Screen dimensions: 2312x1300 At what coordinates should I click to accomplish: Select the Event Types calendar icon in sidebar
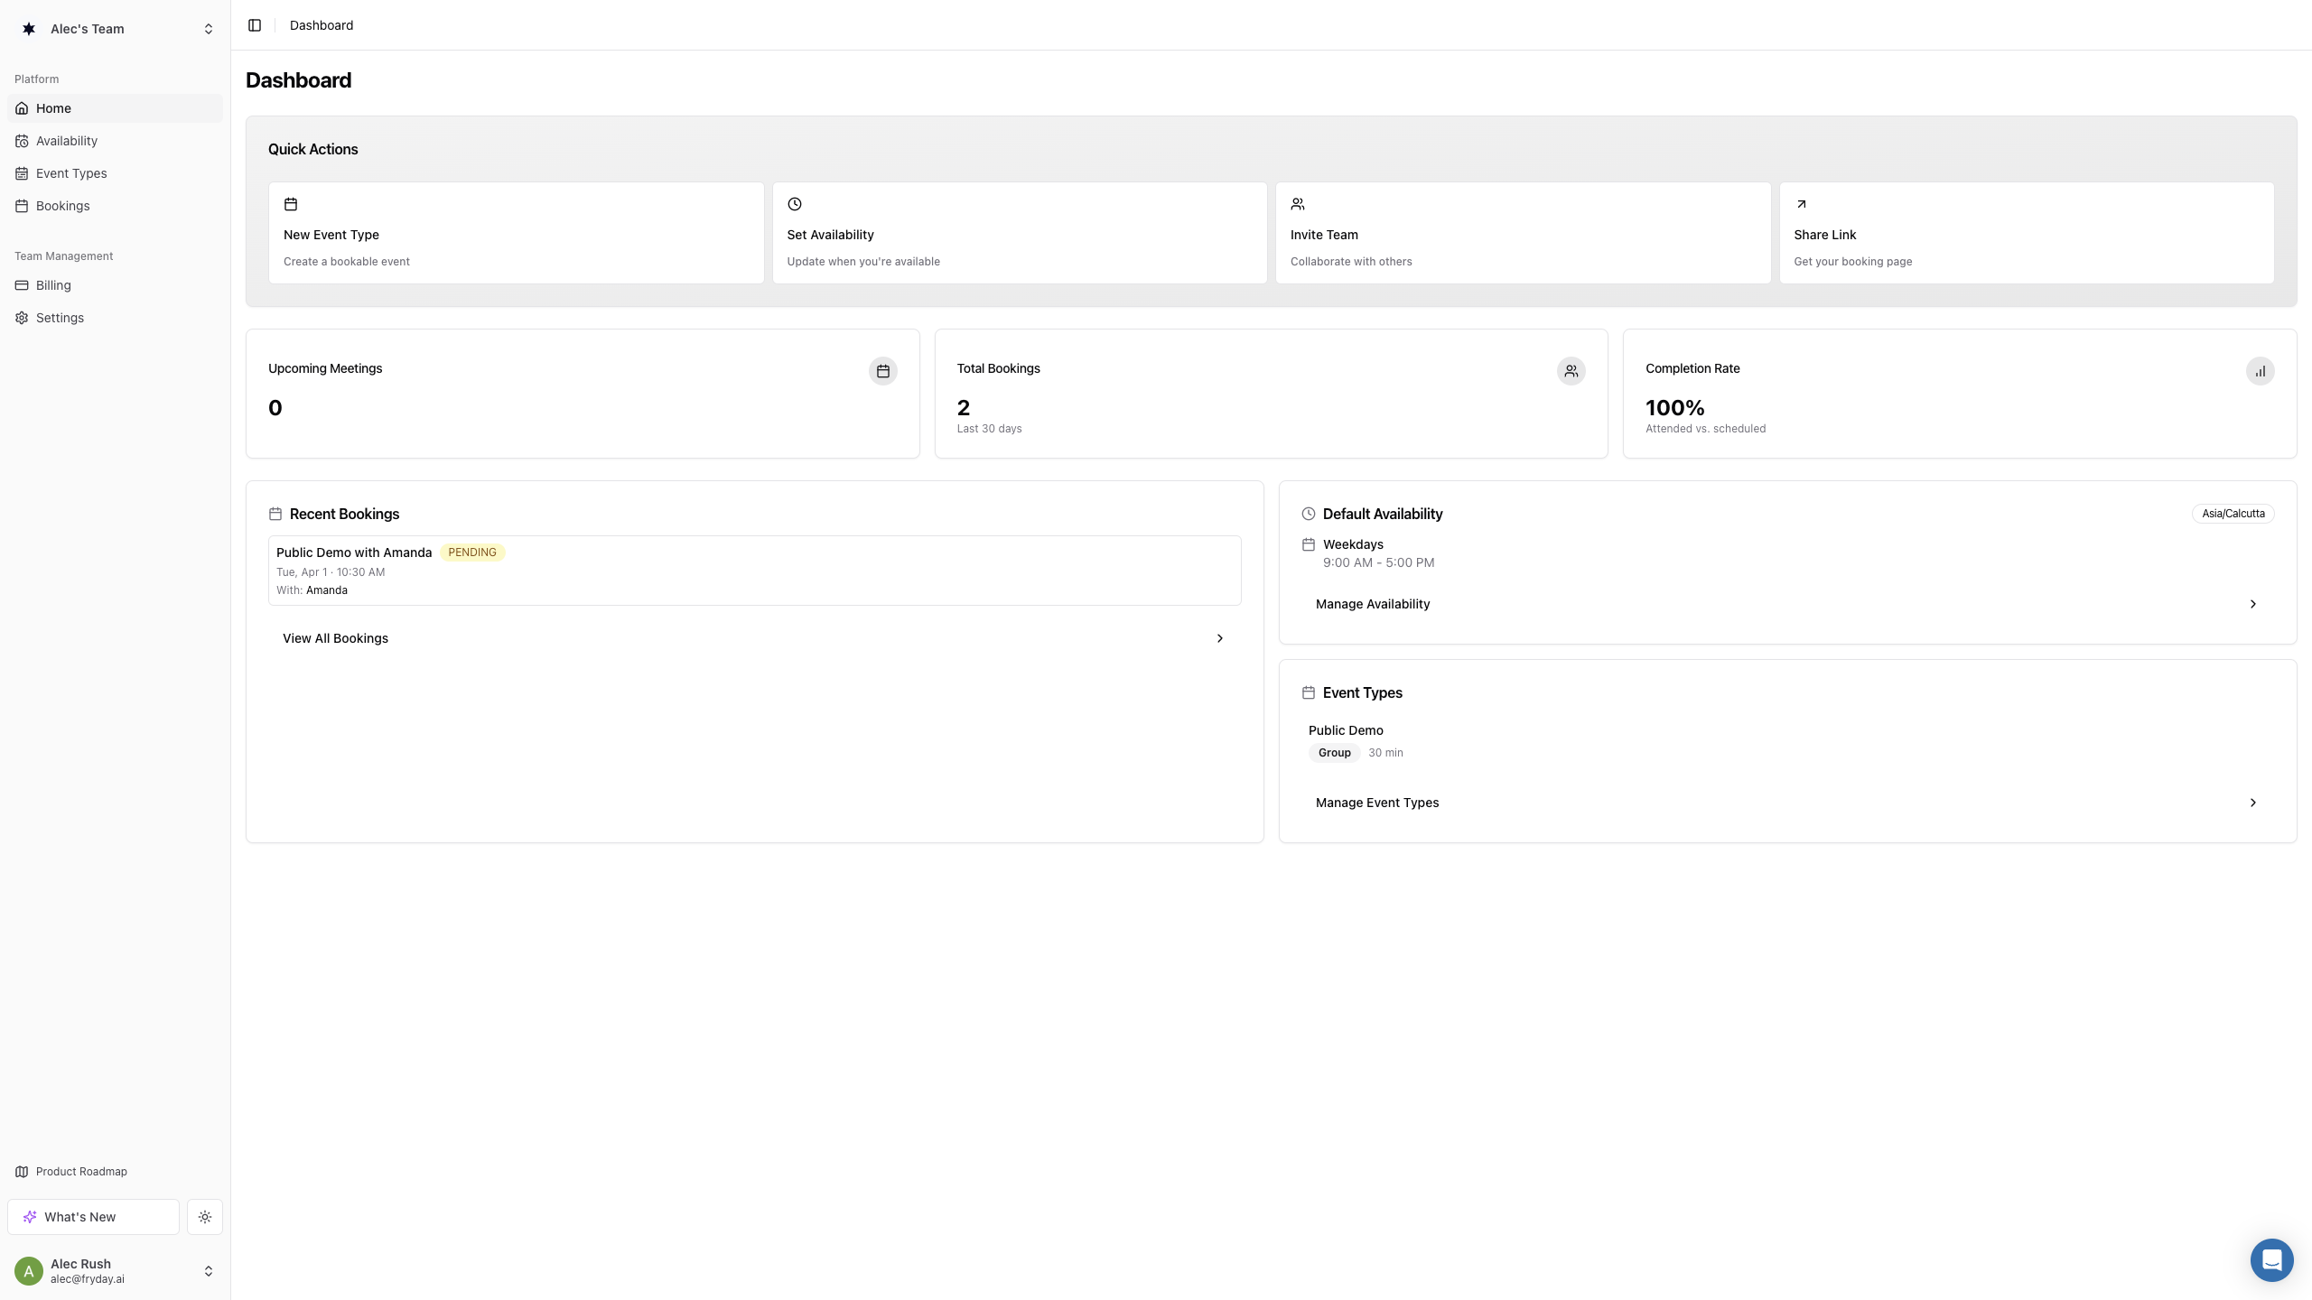click(22, 173)
